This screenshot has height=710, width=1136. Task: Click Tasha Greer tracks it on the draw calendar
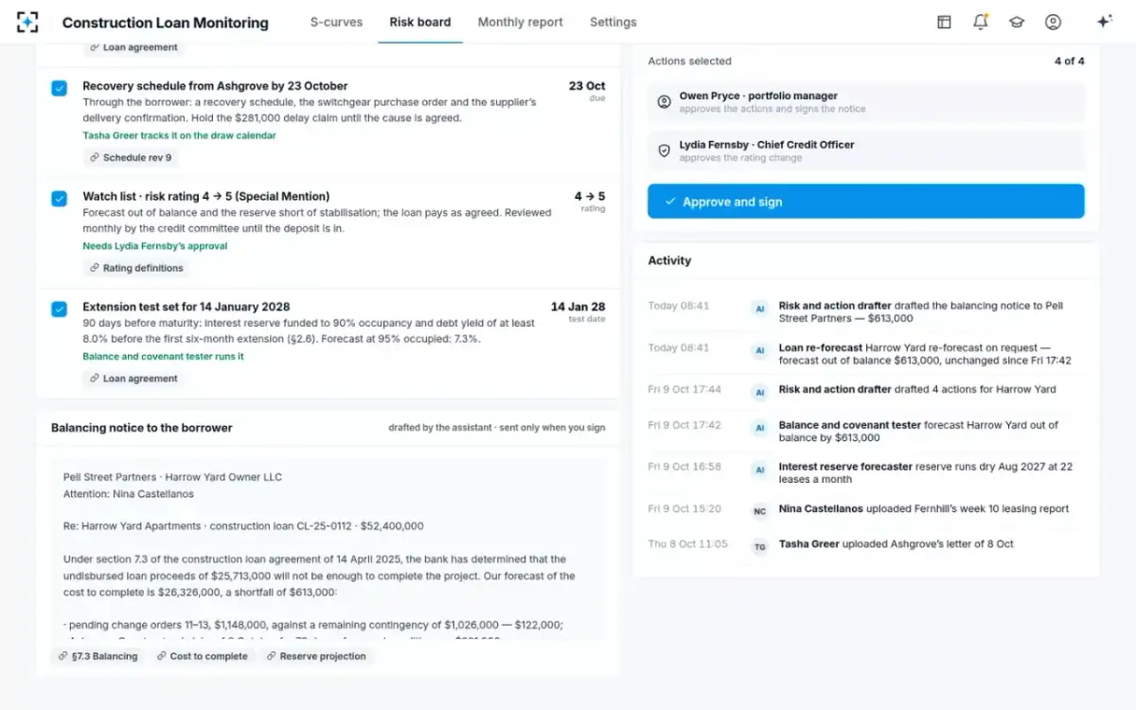(x=180, y=135)
